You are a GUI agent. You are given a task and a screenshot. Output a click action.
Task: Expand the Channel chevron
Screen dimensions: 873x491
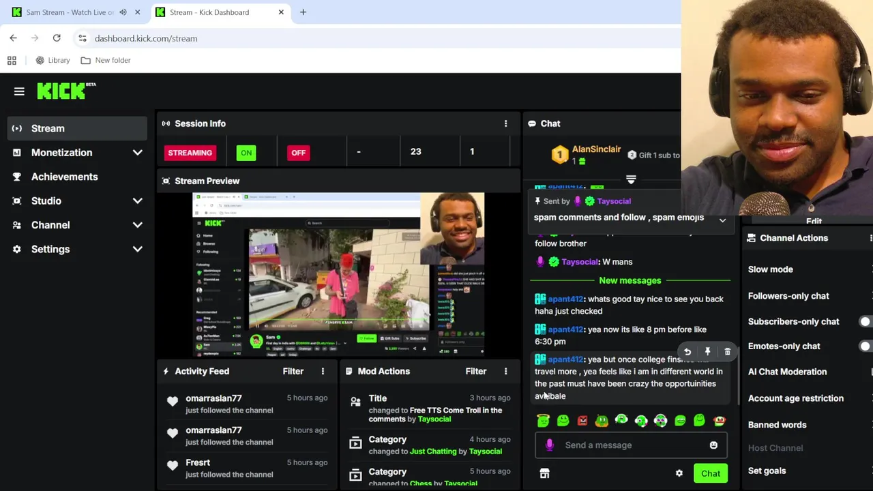pos(137,225)
